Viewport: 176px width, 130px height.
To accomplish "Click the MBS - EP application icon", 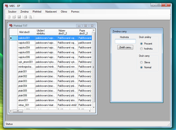I will (7, 6).
